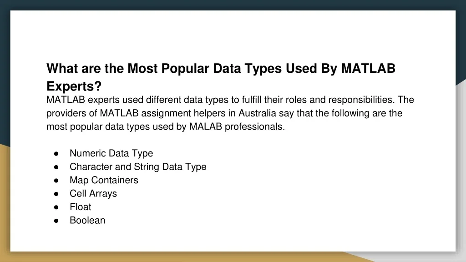Viewport: 466px width, 262px height.
Task: Click the bullet dot beside "Float"
Action: click(56, 207)
